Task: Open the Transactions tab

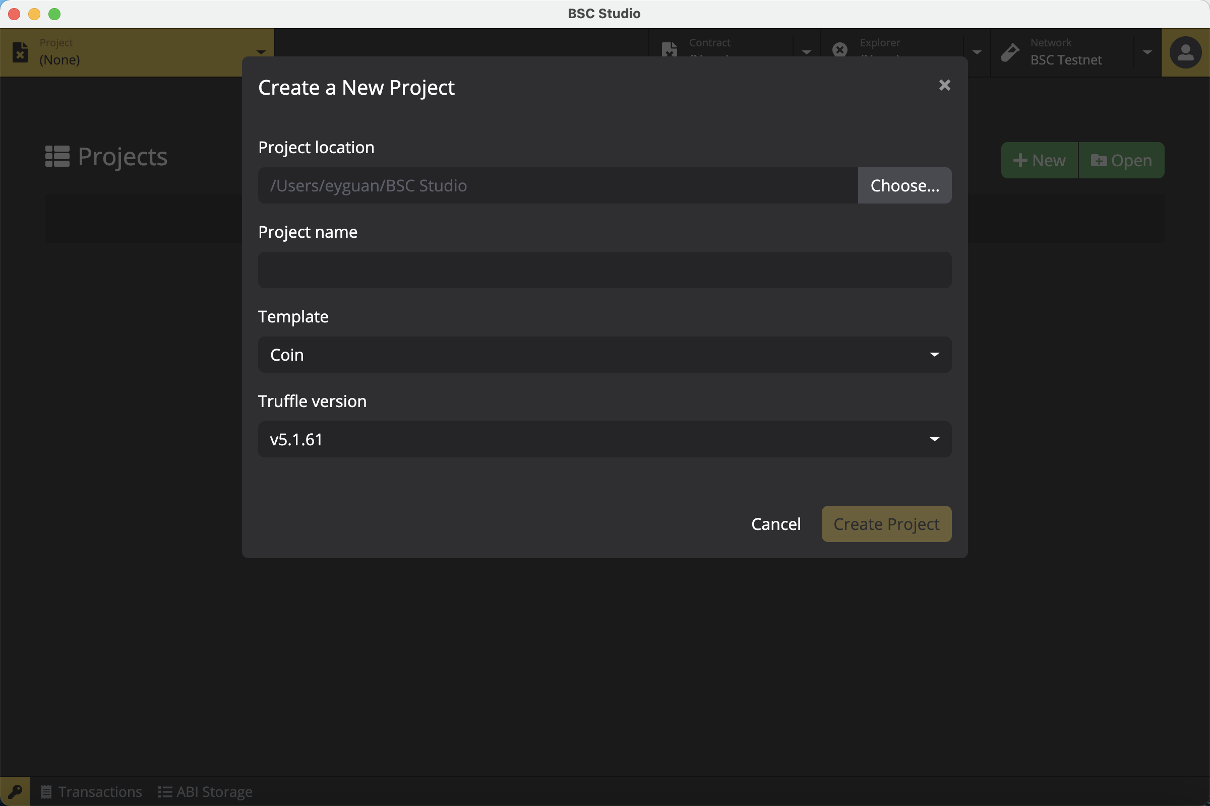Action: 92,791
